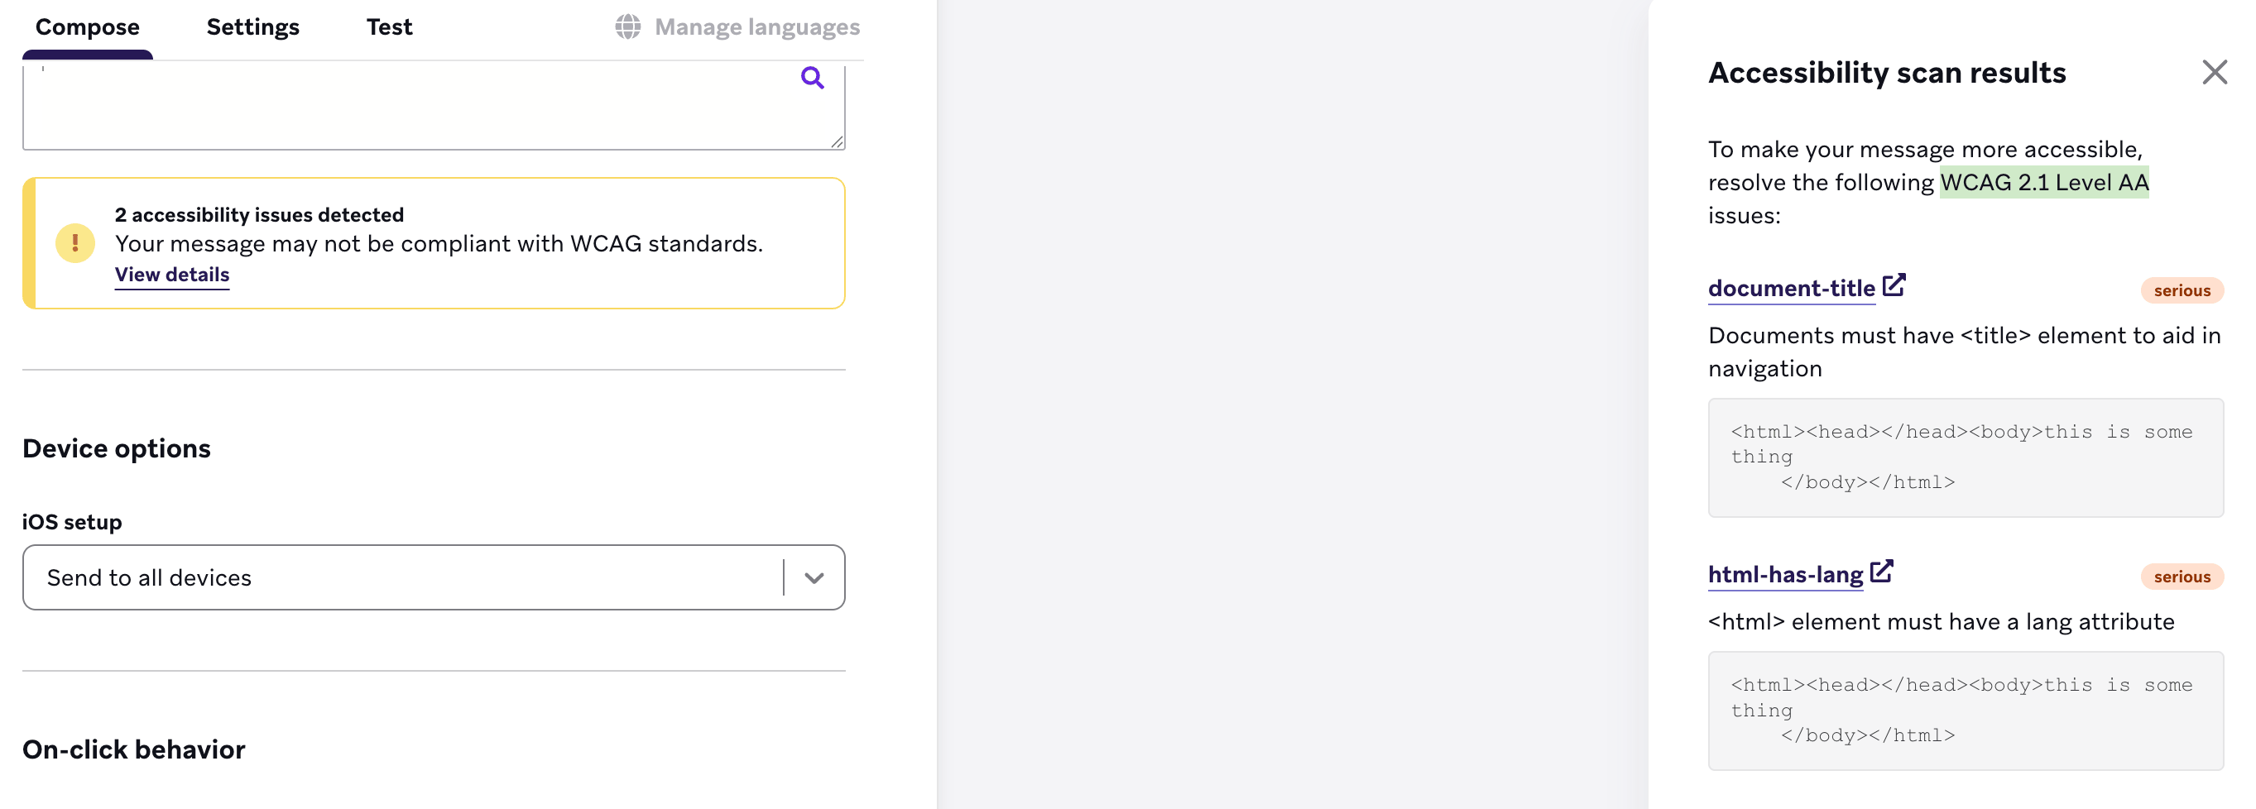The width and height of the screenshot is (2256, 809).
Task: Close the Accessibility scan results panel
Action: 2214,72
